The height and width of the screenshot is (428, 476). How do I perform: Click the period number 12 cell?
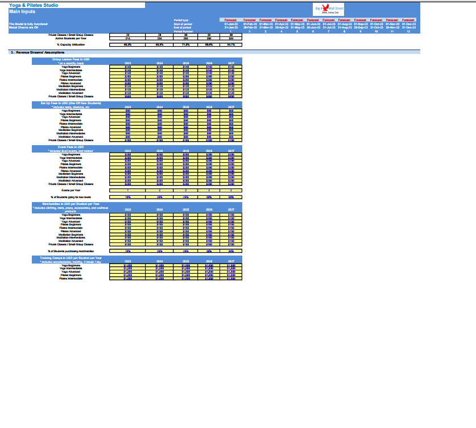tap(408, 31)
